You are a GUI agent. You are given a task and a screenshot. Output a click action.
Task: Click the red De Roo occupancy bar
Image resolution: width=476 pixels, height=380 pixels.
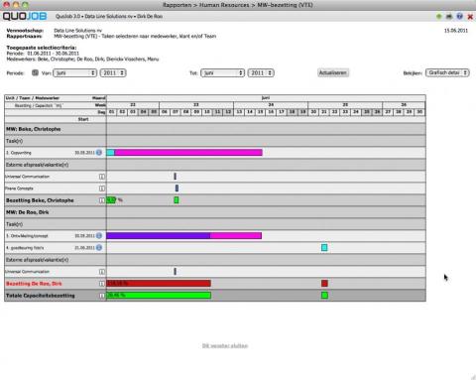point(159,284)
